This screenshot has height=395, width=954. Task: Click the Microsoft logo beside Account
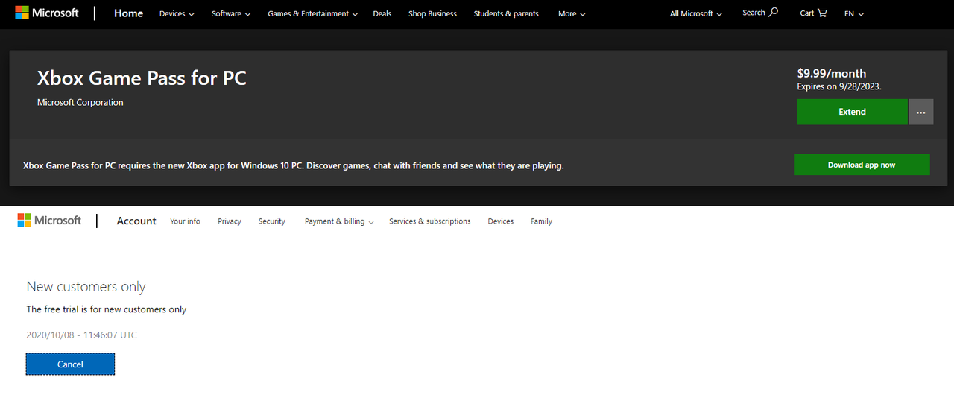(x=49, y=221)
